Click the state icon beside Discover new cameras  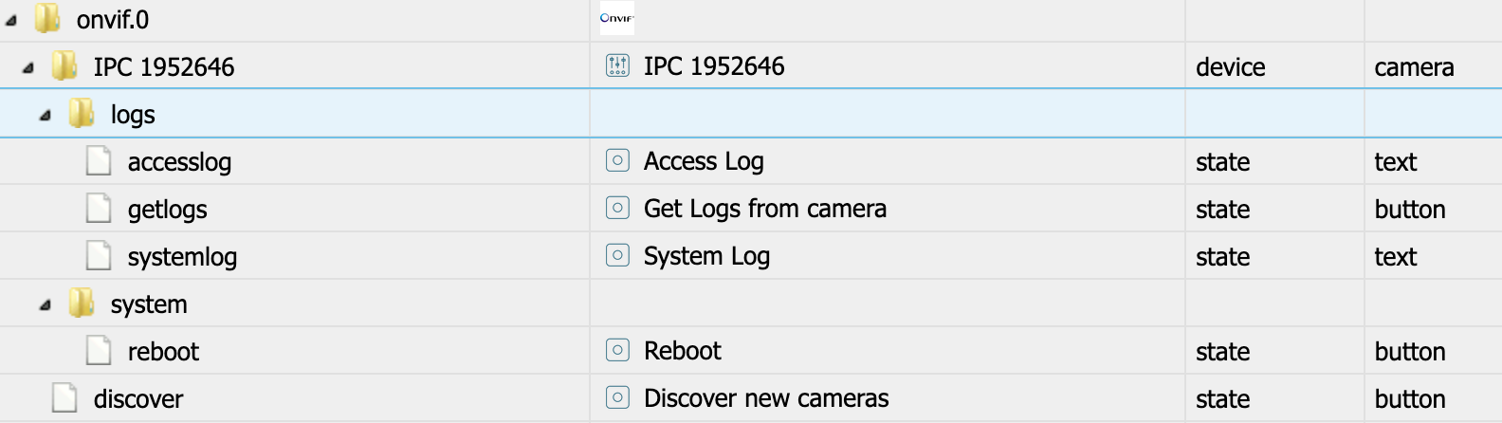coord(617,398)
